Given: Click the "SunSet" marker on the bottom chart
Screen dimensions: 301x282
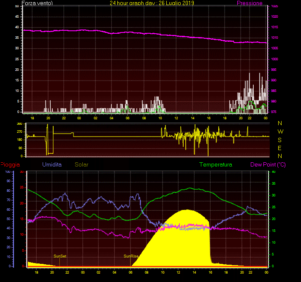Looking at the screenshot, I should pyautogui.click(x=60, y=256).
